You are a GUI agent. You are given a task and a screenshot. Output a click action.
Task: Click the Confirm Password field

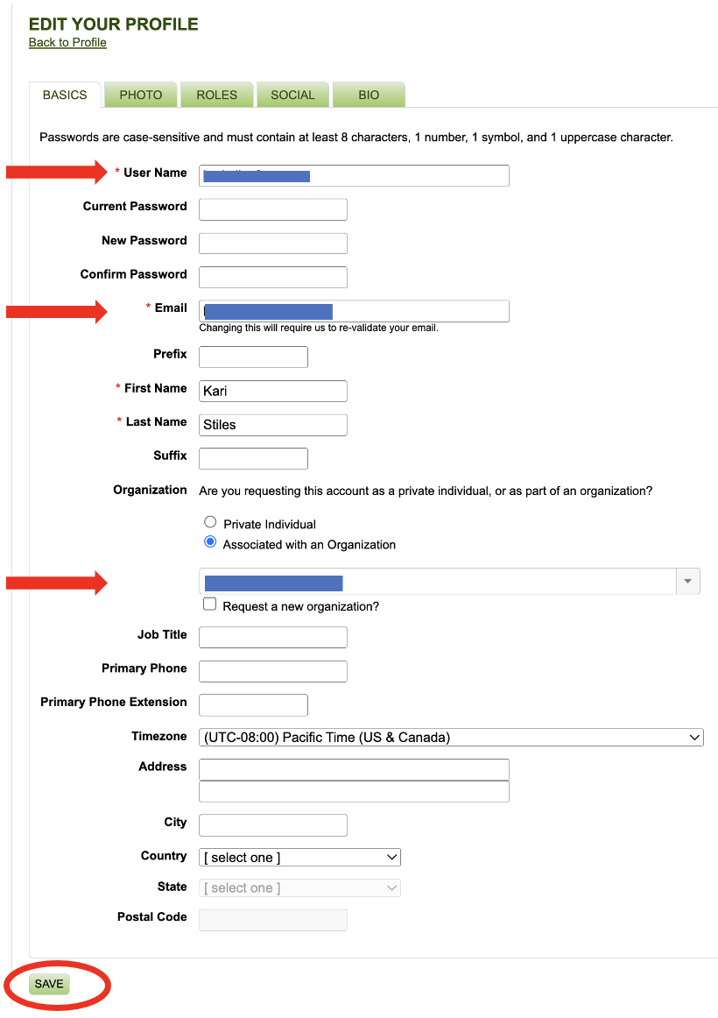[x=273, y=277]
